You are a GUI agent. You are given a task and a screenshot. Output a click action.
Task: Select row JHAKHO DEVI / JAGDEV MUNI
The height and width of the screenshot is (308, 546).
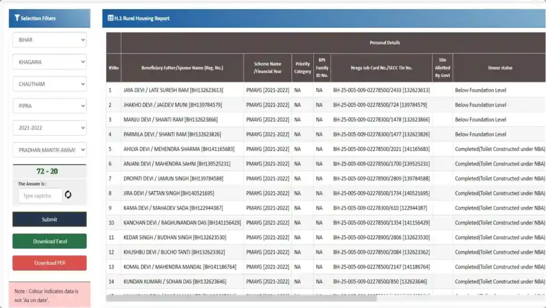pyautogui.click(x=326, y=105)
